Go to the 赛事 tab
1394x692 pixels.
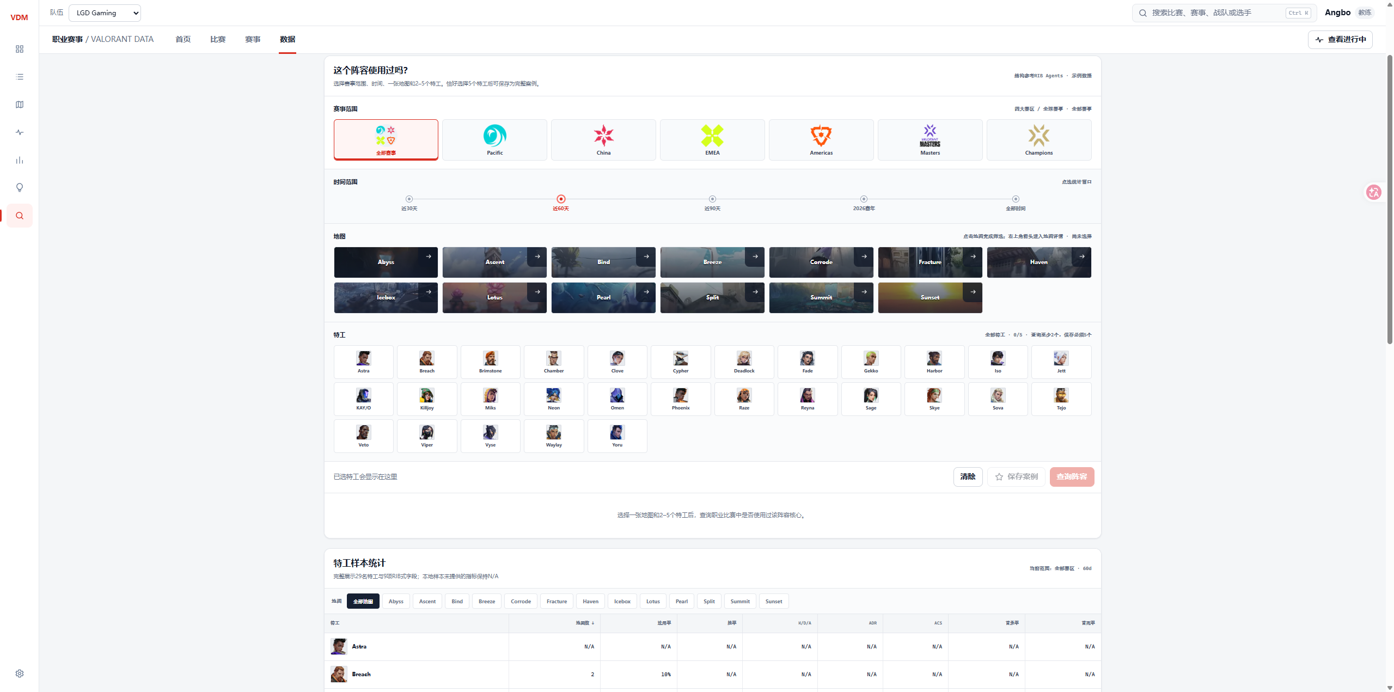[x=253, y=39]
